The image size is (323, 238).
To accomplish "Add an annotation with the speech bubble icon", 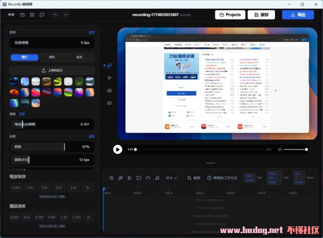I will tap(139, 178).
